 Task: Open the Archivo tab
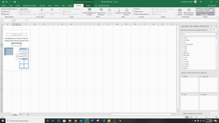[4, 5]
